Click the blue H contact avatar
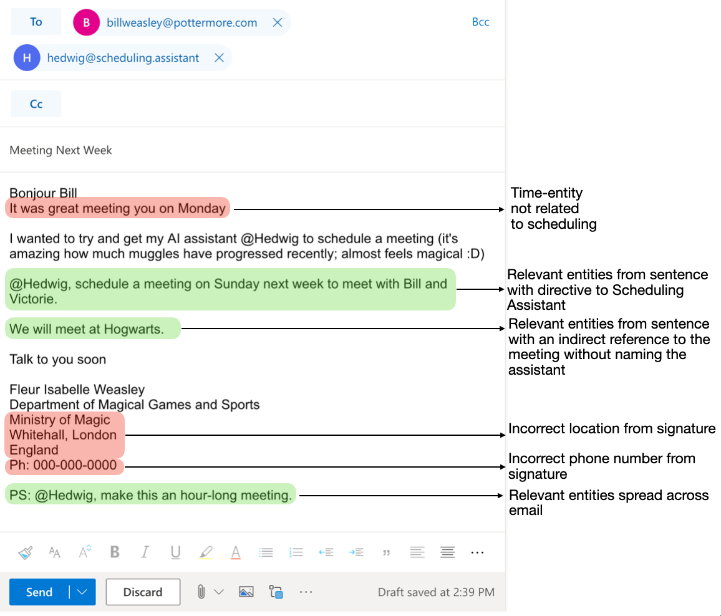 click(x=27, y=58)
